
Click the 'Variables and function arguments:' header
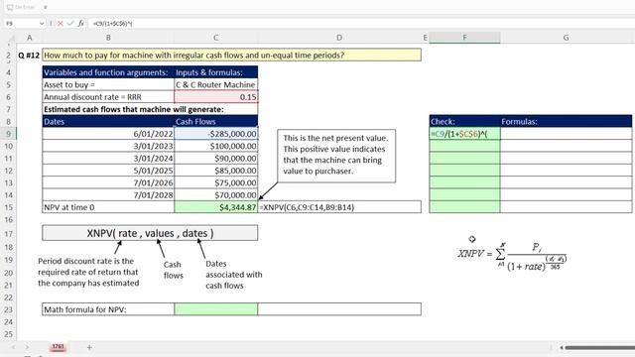click(108, 72)
